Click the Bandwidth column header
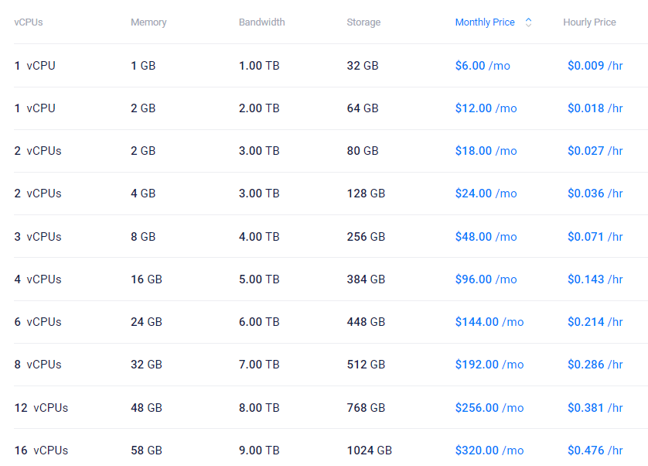 click(x=261, y=22)
